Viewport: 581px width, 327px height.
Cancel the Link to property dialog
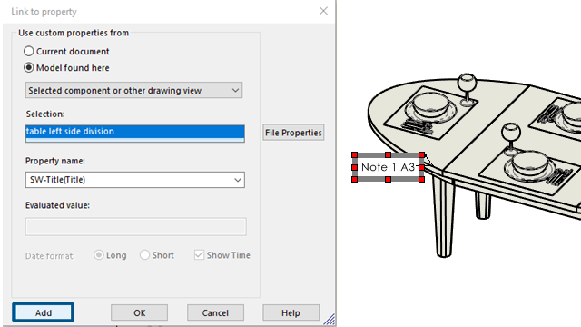pyautogui.click(x=215, y=312)
